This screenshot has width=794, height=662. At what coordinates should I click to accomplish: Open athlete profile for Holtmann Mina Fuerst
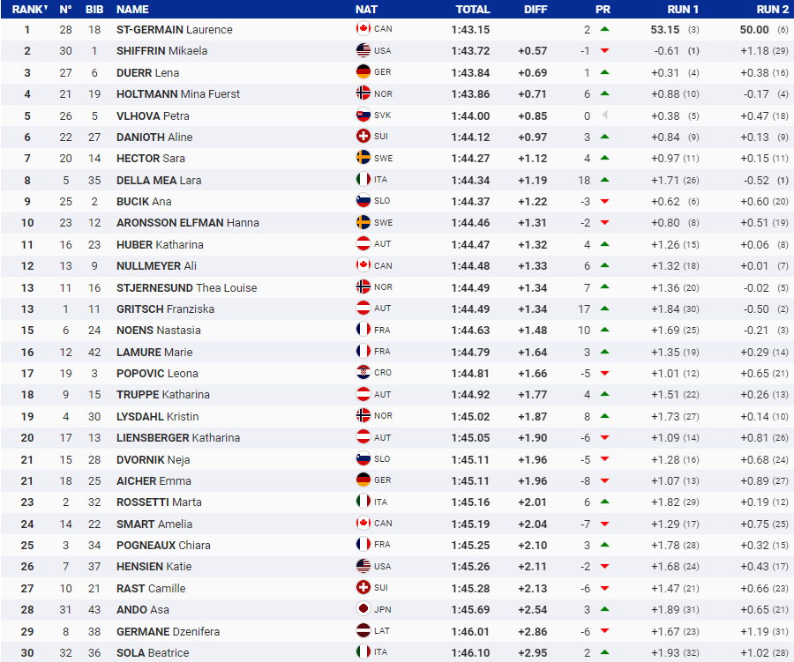click(177, 94)
